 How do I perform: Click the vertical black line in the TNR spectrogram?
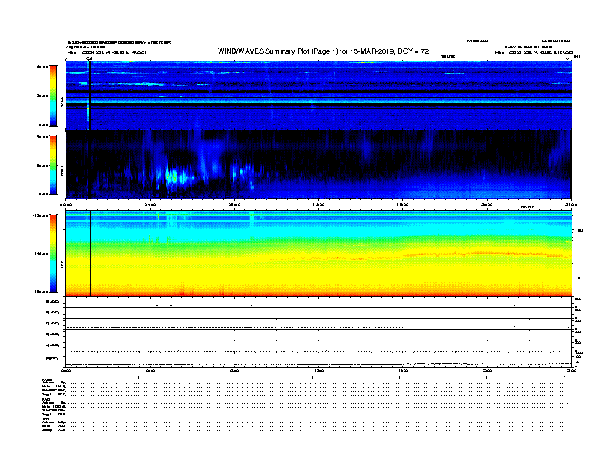coord(91,254)
